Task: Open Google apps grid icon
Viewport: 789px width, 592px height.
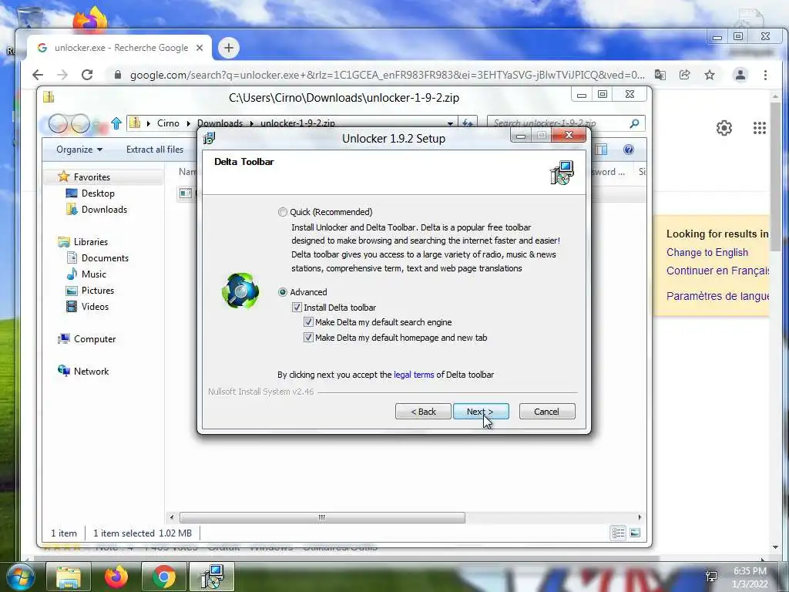Action: tap(759, 128)
